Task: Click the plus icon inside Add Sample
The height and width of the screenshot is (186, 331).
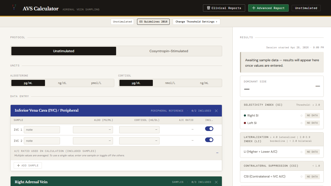Action: (x=18, y=165)
